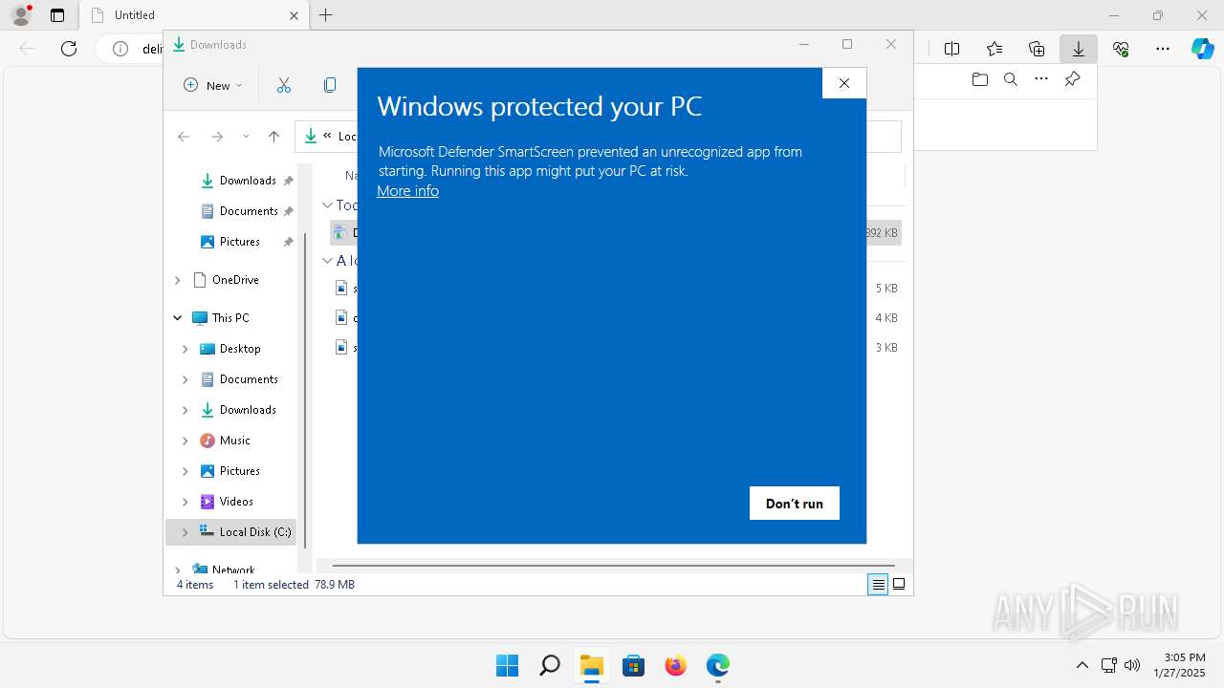
Task: Open Windows Start menu
Action: 507,665
